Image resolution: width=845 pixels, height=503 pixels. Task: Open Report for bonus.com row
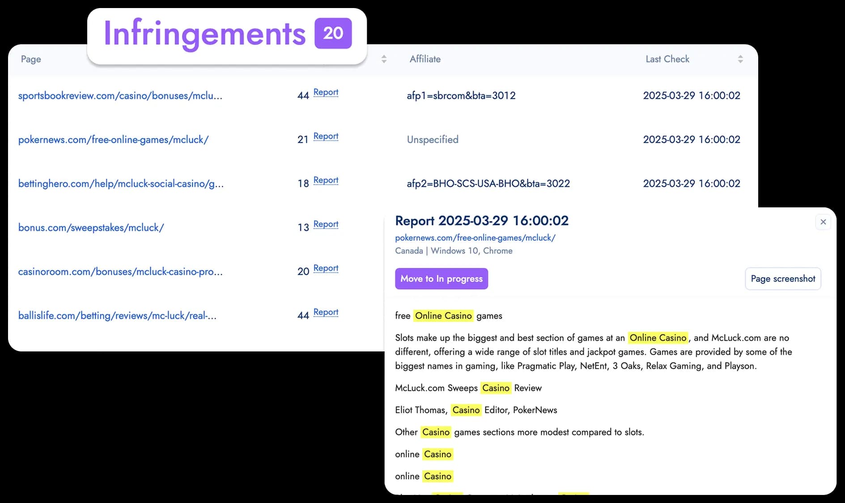pyautogui.click(x=326, y=224)
